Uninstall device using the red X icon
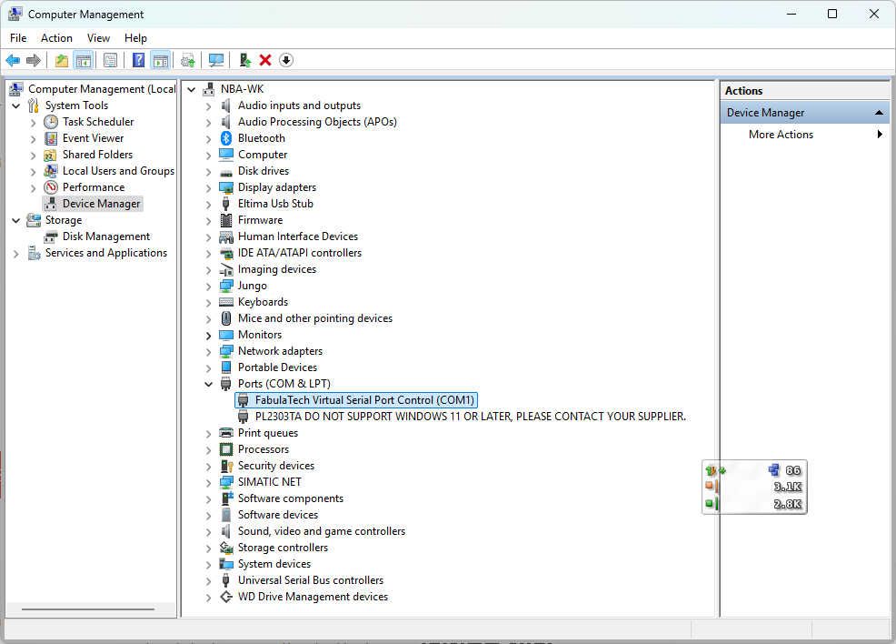 pos(265,60)
